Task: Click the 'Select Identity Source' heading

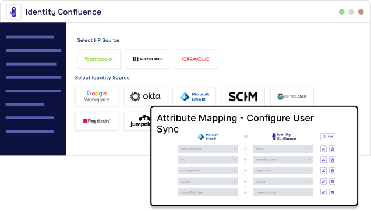Action: pyautogui.click(x=103, y=78)
